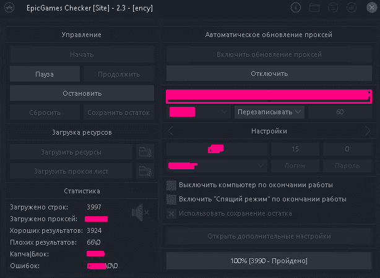Expand the dropdown left of Перезаписывать
Viewport: 380px width, 278px height.
click(198, 112)
